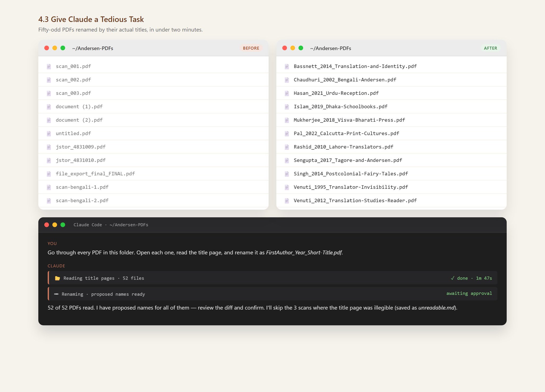Screen dimensions: 545x392
Task: Click the BEFORE badge in the left window
Action: pyautogui.click(x=251, y=48)
